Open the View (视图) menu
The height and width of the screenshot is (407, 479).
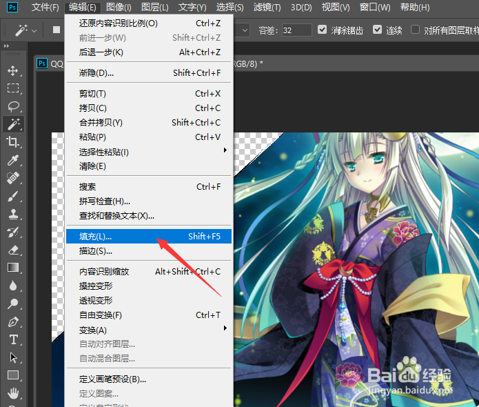point(336,7)
